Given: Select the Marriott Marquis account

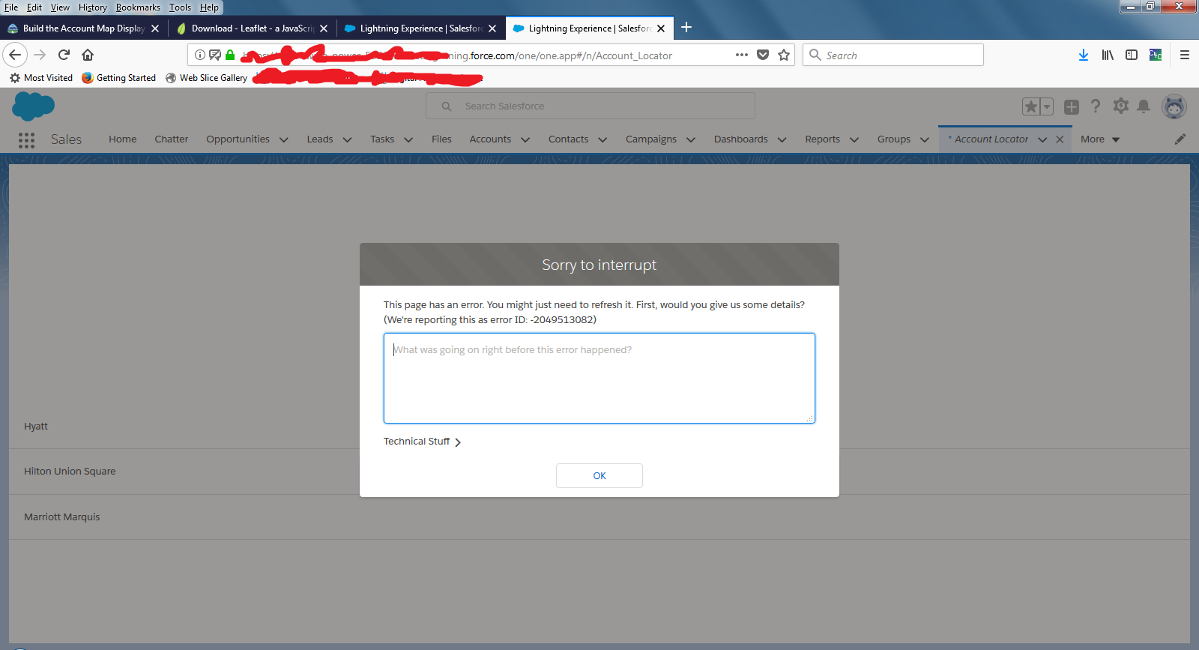Looking at the screenshot, I should [x=599, y=517].
